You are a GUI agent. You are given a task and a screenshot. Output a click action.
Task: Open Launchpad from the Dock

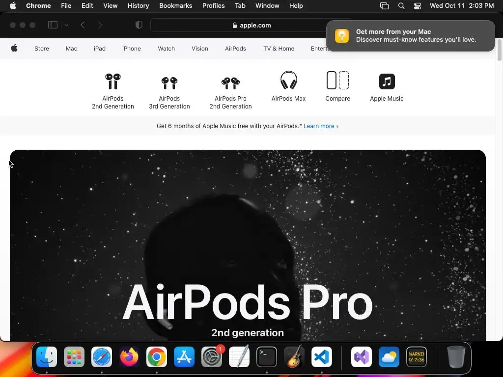pos(74,357)
